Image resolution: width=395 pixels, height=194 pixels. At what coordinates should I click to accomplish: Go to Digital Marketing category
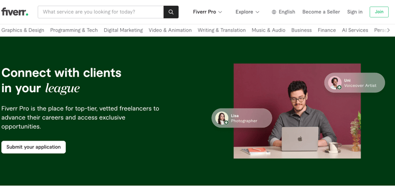click(x=123, y=30)
